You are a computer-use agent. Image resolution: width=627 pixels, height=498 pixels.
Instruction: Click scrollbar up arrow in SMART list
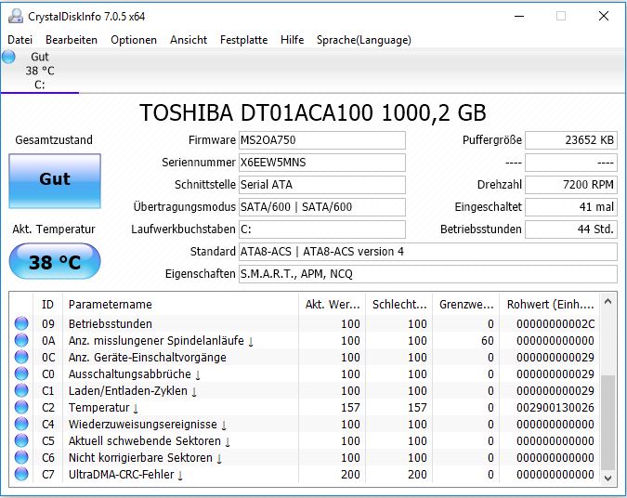click(607, 302)
